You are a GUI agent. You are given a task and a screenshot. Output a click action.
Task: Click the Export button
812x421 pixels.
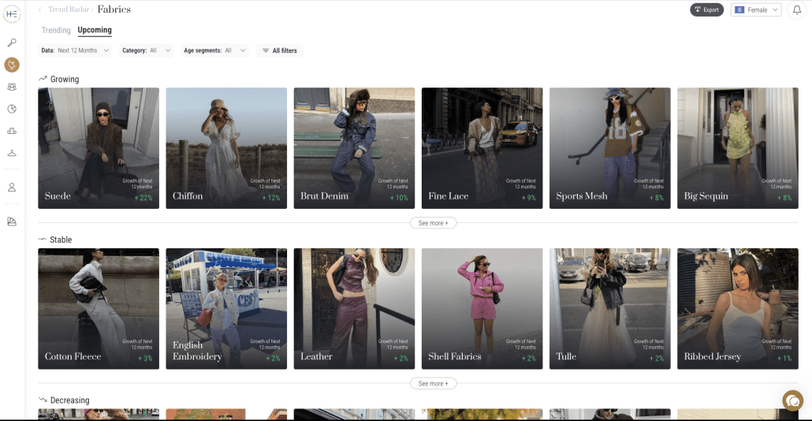pyautogui.click(x=706, y=10)
